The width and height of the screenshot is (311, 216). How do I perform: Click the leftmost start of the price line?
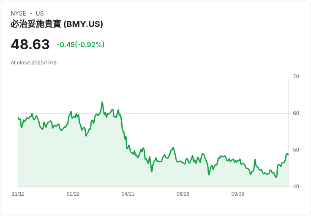[19, 118]
